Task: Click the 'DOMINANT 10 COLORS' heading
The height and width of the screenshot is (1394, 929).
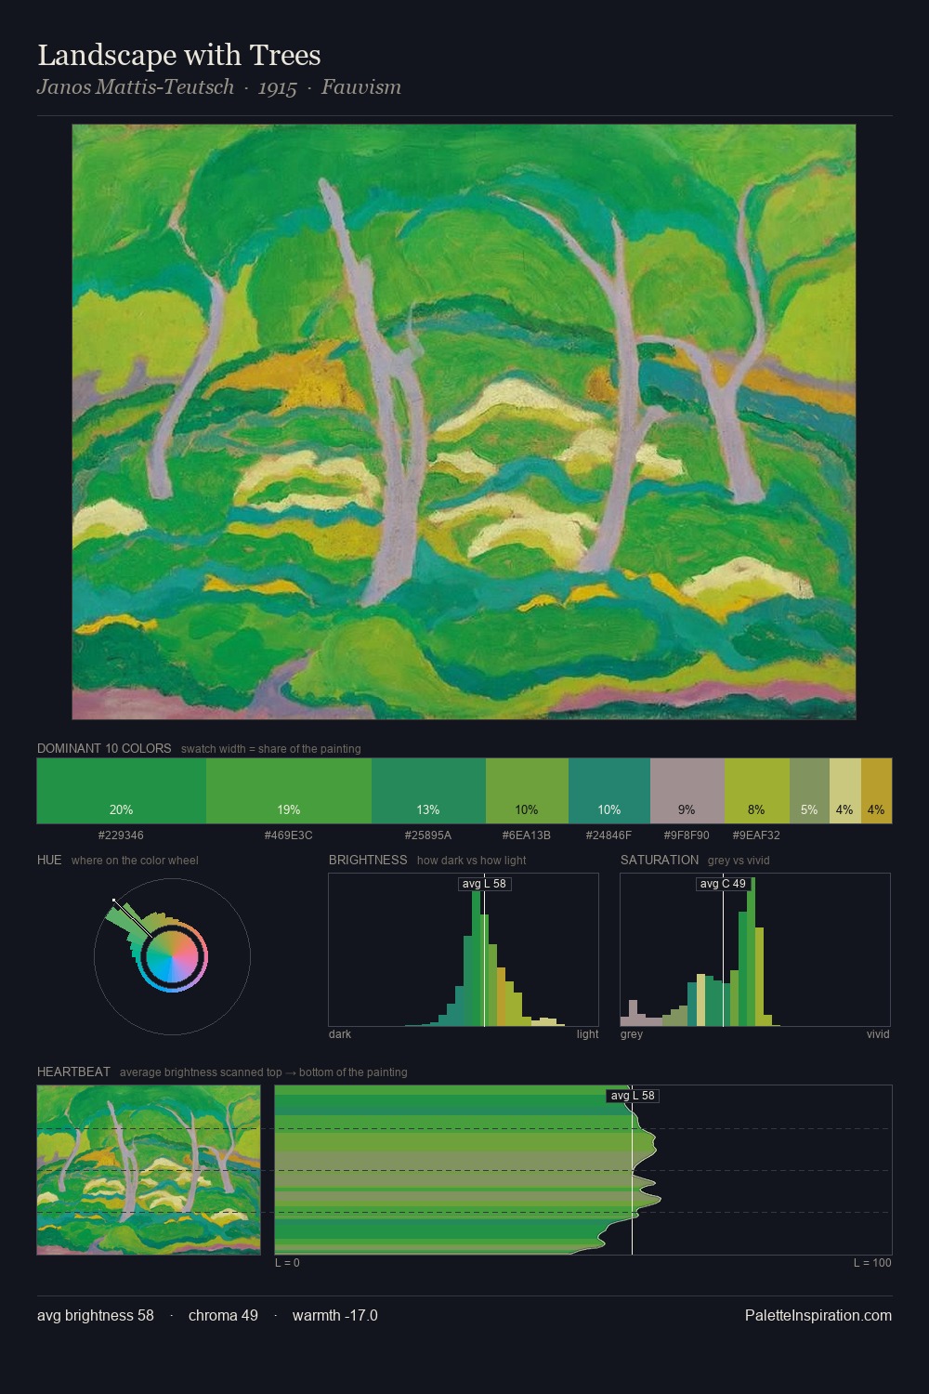Action: pyautogui.click(x=104, y=748)
